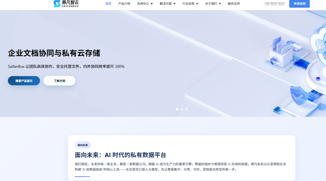Expand the 咨询中心 dropdown menu
326x181 pixels.
145,4
